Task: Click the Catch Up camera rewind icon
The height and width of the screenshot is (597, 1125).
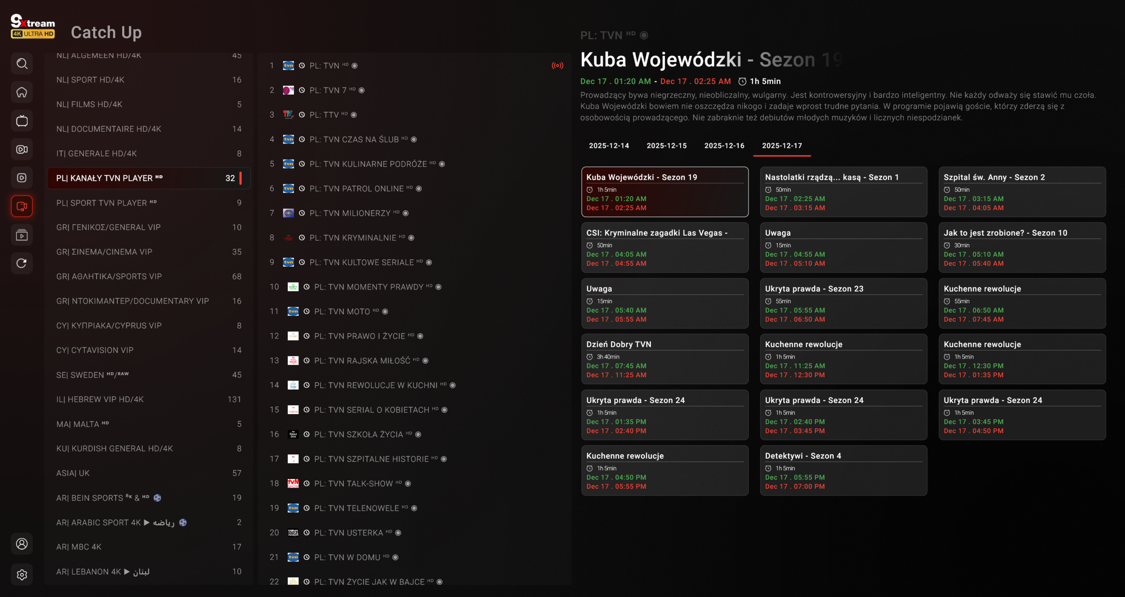Action: (22, 206)
